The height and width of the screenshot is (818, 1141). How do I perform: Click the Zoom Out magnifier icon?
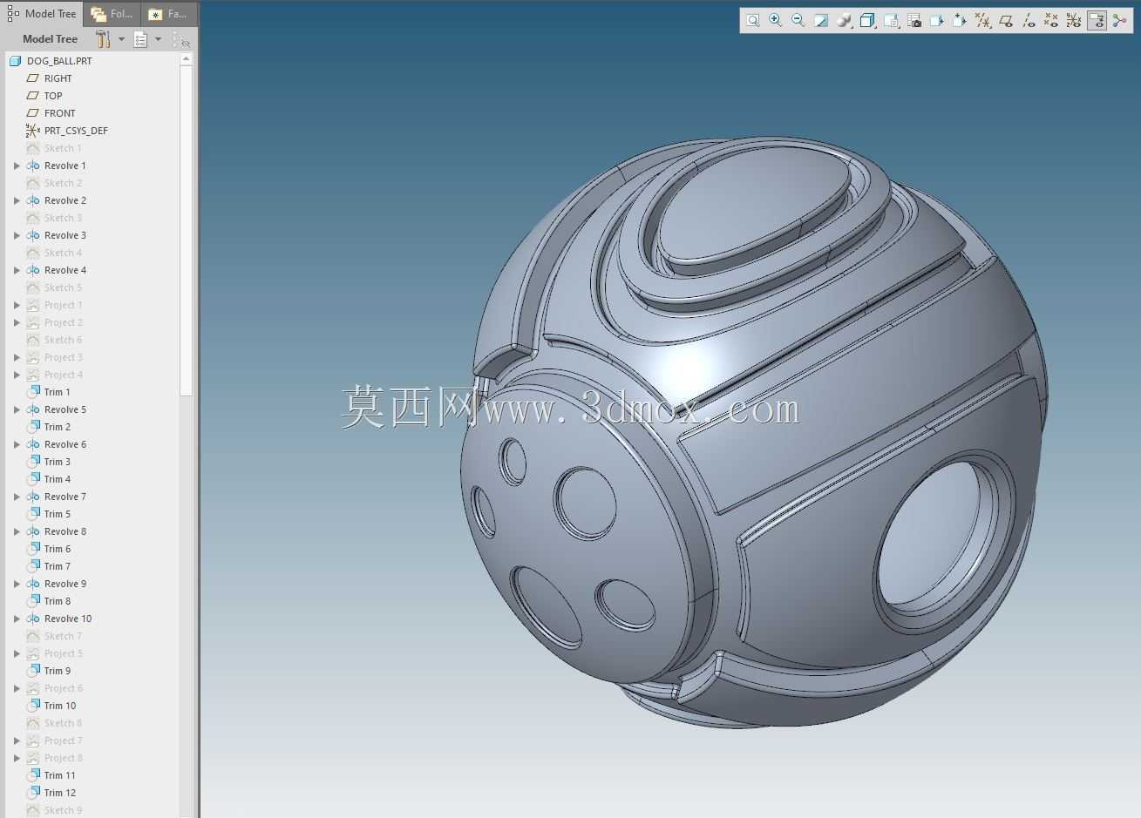[798, 20]
